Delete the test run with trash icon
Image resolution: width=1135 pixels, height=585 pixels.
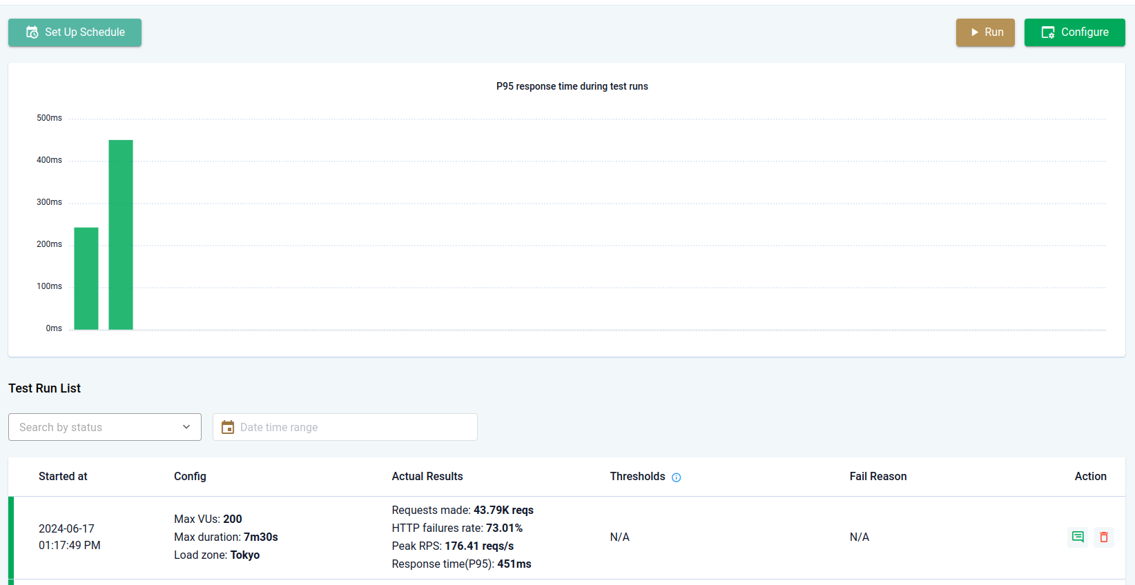tap(1104, 537)
